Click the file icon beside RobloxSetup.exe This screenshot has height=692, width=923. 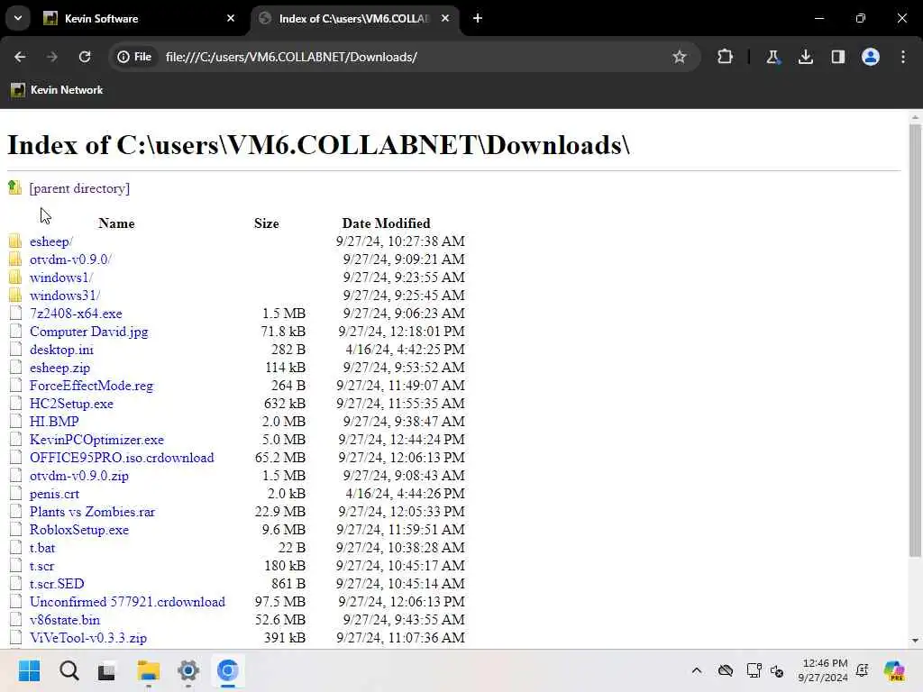(16, 530)
